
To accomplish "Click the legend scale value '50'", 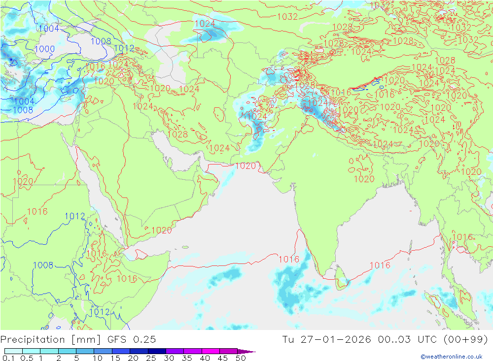I will click(x=241, y=358).
